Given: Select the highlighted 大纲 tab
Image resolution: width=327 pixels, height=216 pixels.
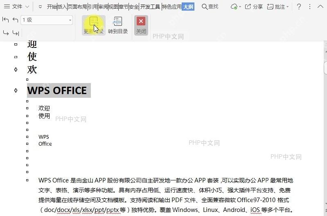Looking at the screenshot, I should pyautogui.click(x=188, y=7).
